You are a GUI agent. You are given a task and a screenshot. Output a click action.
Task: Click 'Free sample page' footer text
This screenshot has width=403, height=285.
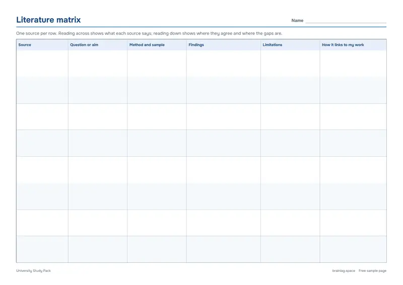point(372,270)
